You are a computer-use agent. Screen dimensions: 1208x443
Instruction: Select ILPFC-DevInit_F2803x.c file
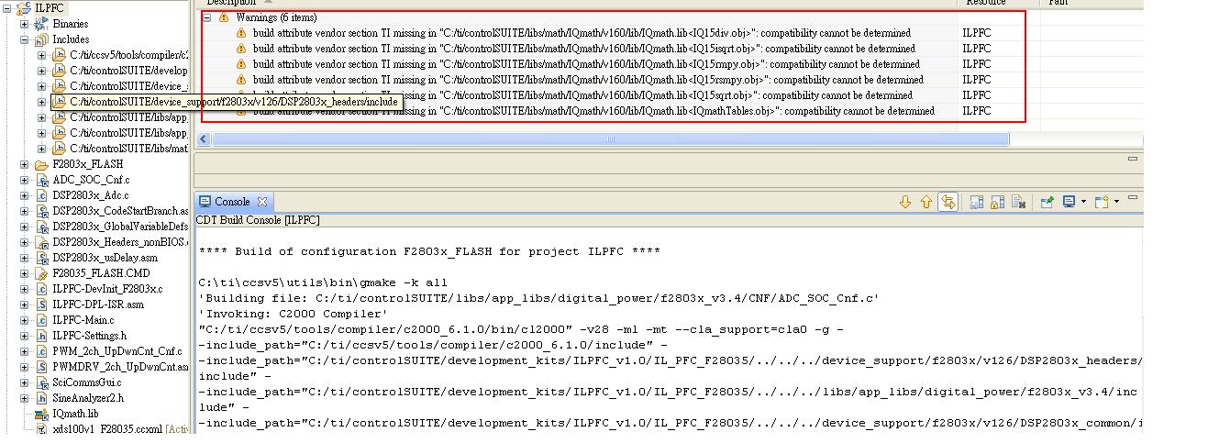[x=107, y=289]
